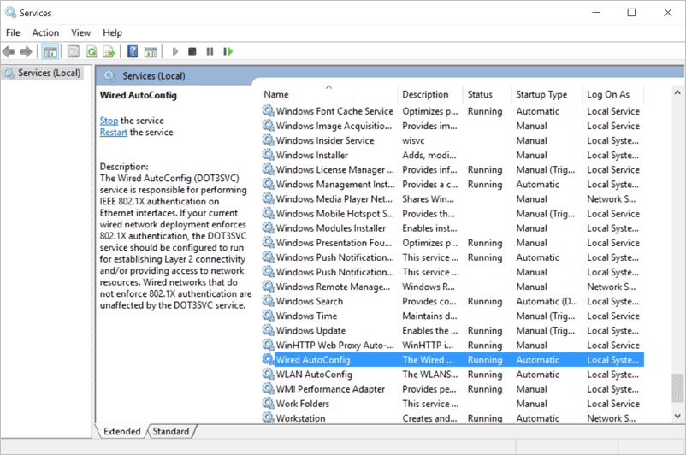
Task: Click the 'wisvc' description cell
Action: 413,140
